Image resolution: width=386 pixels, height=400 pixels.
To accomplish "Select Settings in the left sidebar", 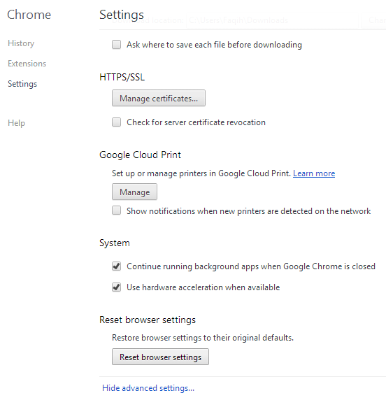I will (22, 84).
